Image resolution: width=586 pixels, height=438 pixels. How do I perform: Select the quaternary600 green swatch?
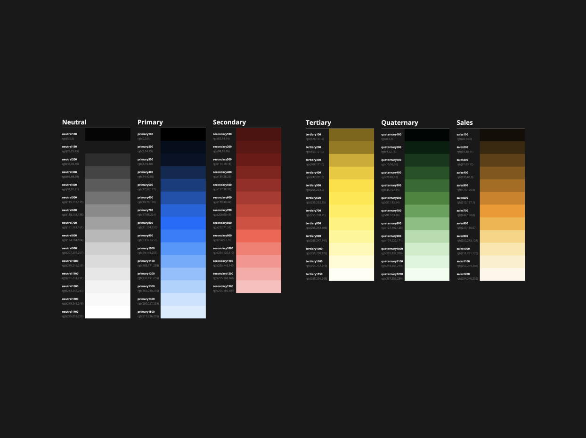(x=427, y=198)
